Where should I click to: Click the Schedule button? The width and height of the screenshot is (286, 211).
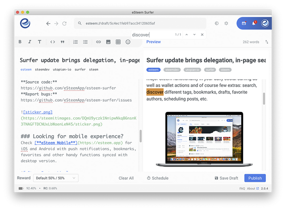pos(158,178)
